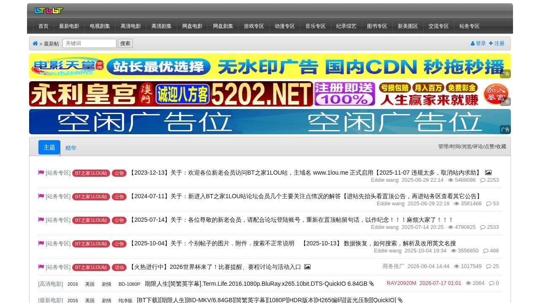The image size is (540, 303).
Task: Open 高清剧集 menu item
Action: pos(162,26)
